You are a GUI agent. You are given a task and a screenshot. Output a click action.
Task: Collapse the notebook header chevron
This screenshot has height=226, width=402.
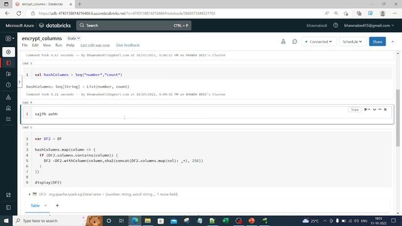coord(393,41)
